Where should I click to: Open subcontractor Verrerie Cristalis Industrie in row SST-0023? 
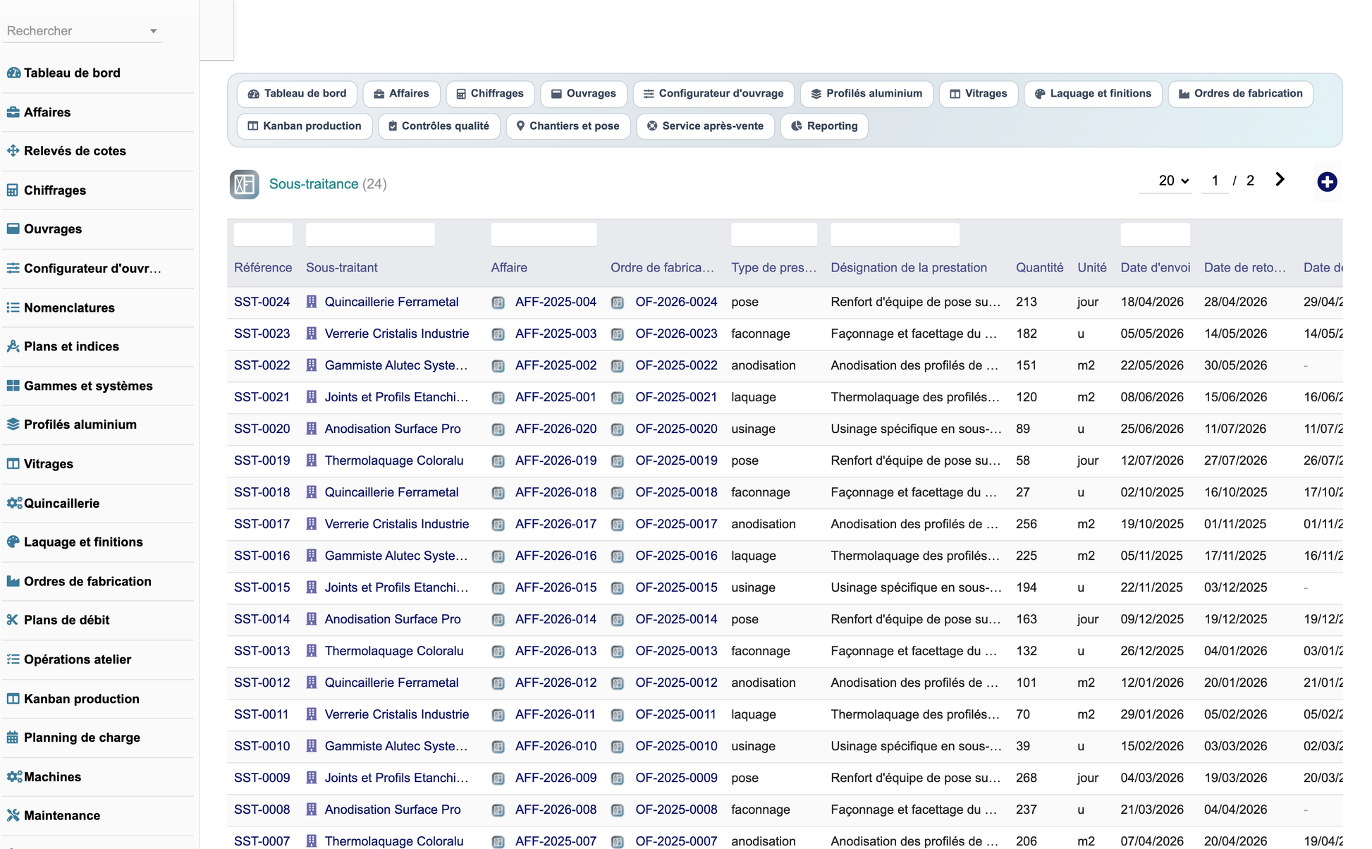coord(397,334)
